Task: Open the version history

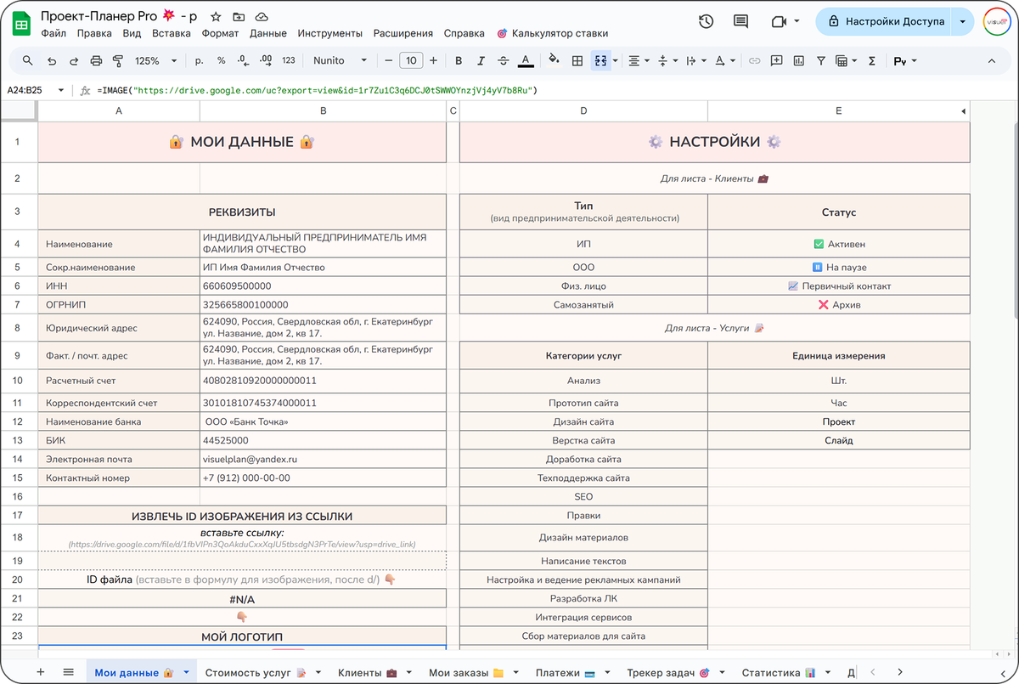Action: [706, 21]
